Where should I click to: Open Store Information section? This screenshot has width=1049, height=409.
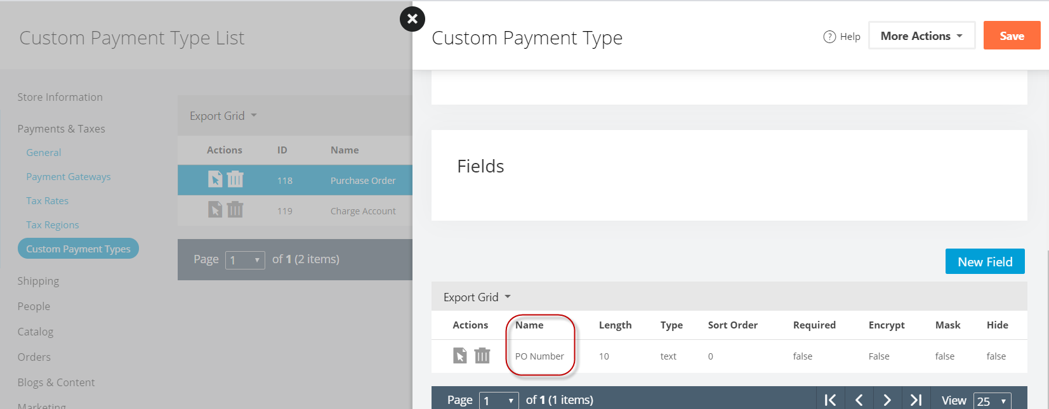[x=60, y=97]
